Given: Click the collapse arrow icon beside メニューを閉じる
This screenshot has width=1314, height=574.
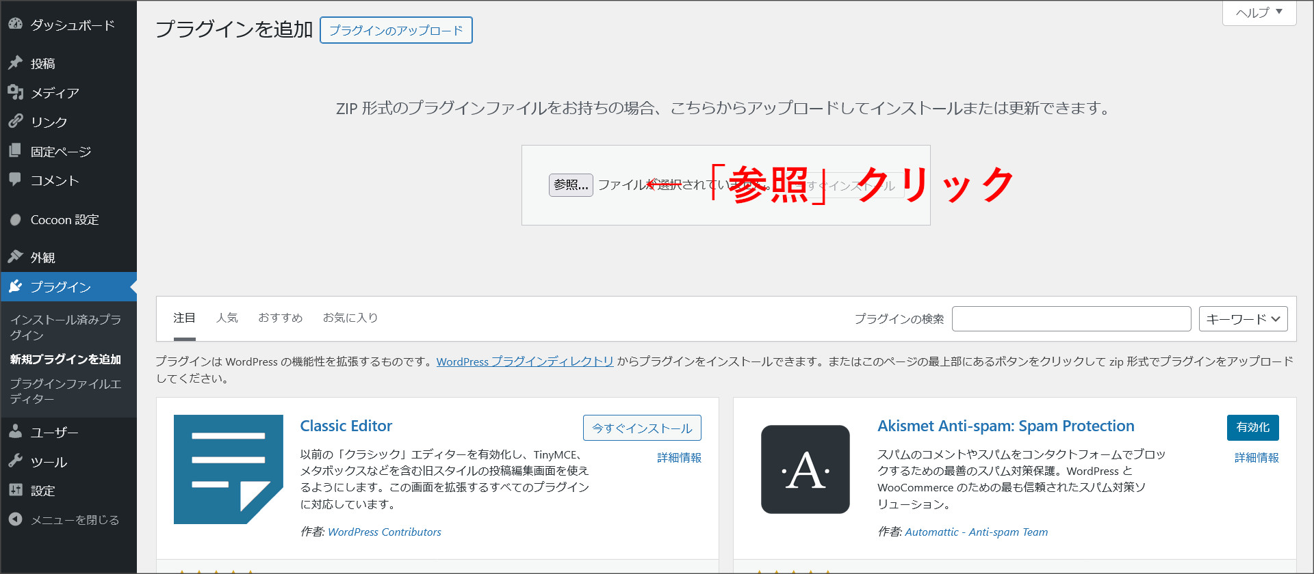Looking at the screenshot, I should tap(15, 519).
